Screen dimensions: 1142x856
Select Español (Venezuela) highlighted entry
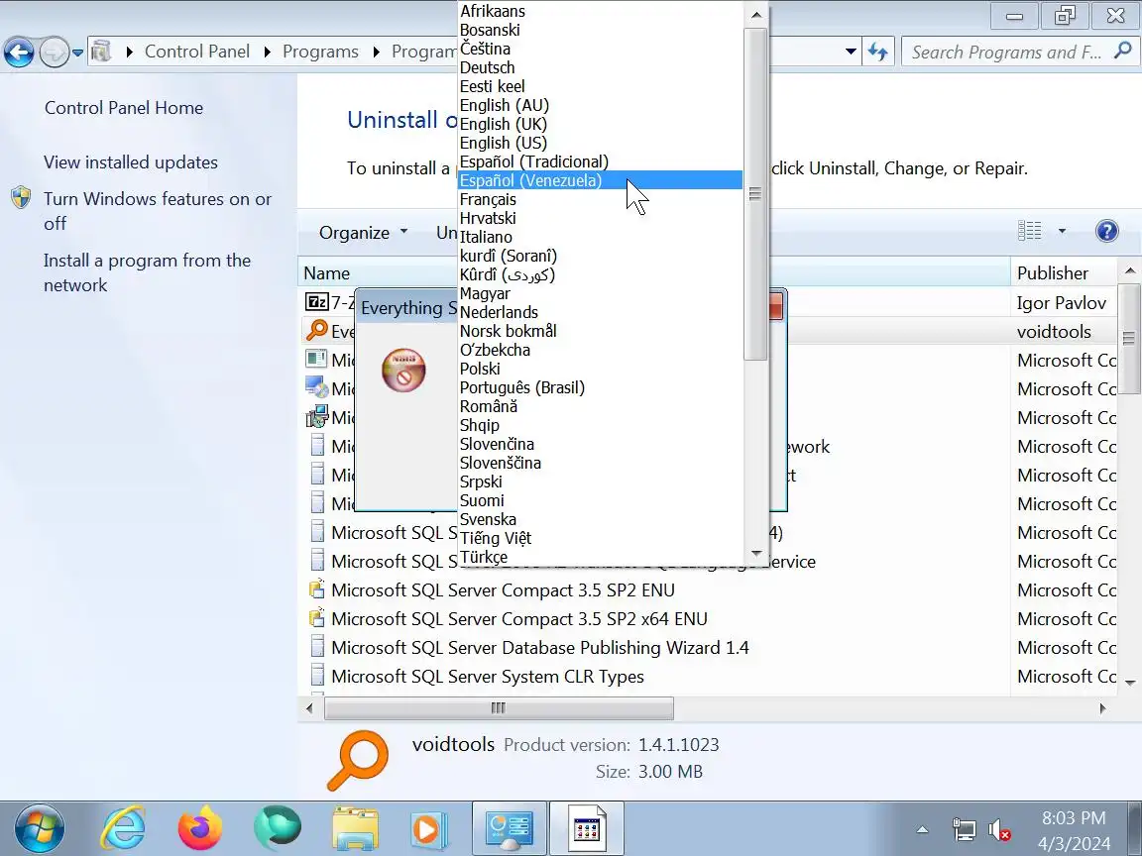pos(600,180)
